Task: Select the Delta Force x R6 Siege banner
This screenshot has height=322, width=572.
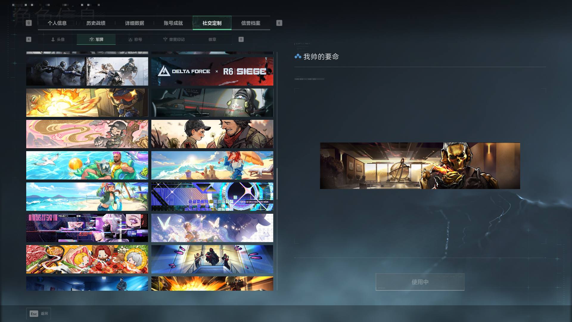Action: click(212, 72)
